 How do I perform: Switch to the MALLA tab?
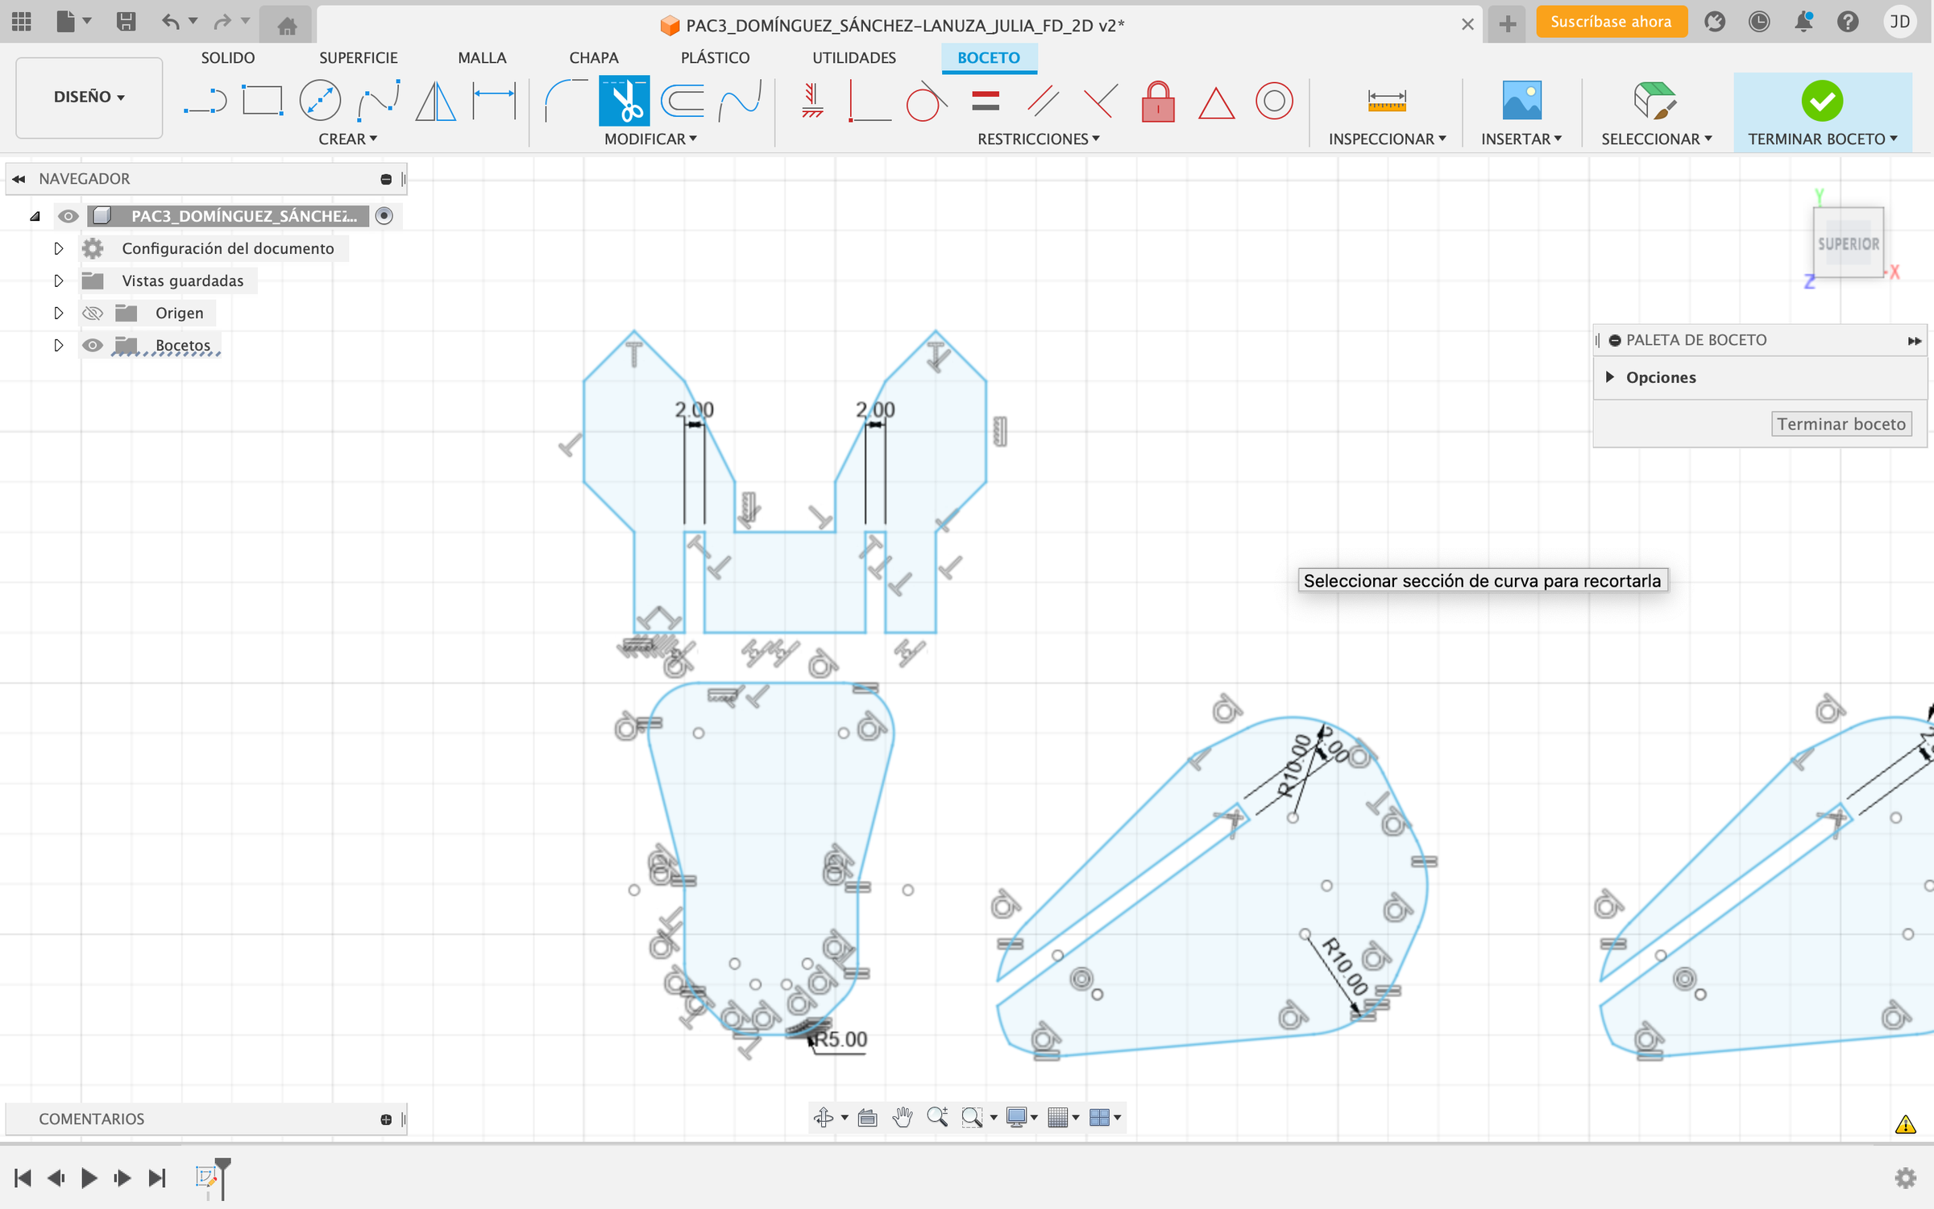click(482, 57)
